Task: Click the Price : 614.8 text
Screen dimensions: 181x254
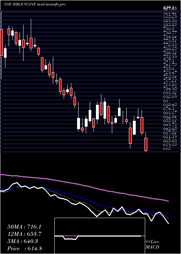Action: coord(25,249)
